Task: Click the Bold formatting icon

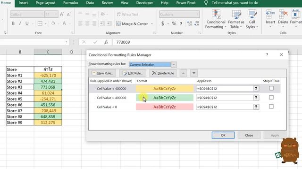Action: [x=13, y=23]
